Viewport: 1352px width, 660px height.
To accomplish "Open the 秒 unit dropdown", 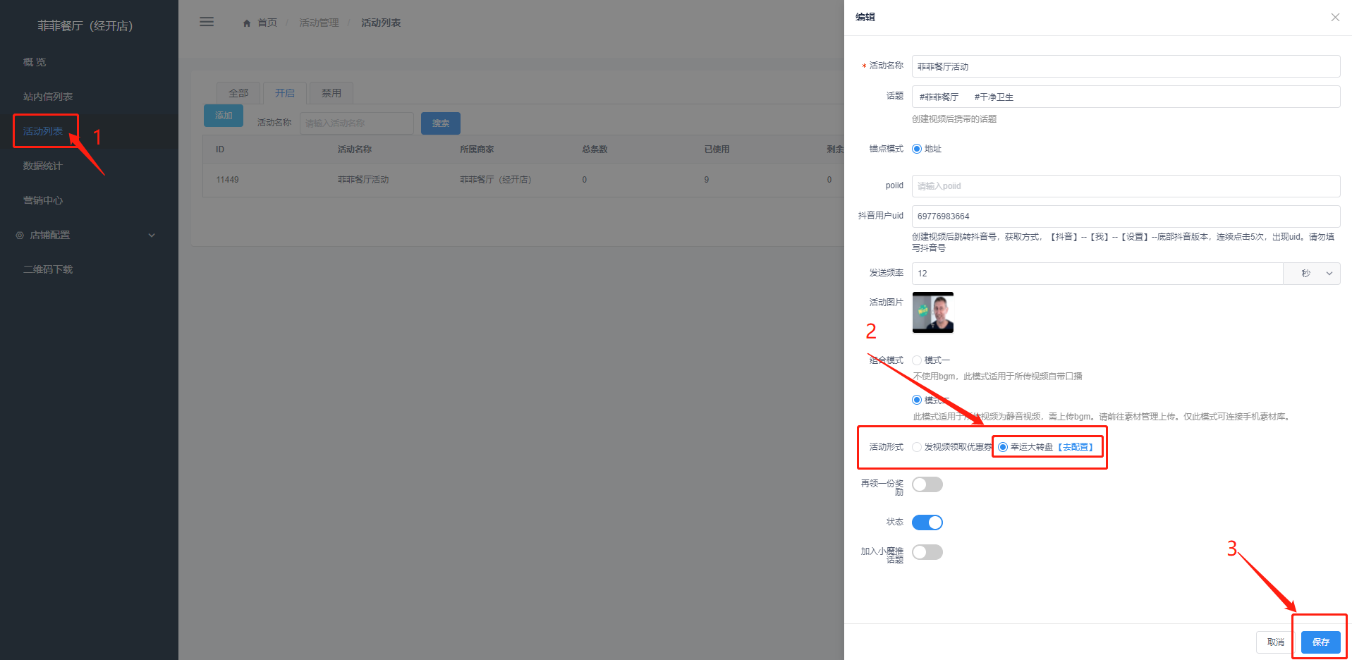I will click(1311, 274).
